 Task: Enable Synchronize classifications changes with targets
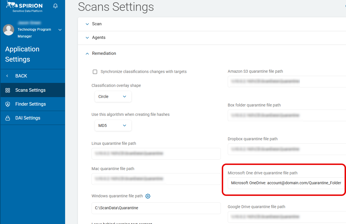(95, 72)
